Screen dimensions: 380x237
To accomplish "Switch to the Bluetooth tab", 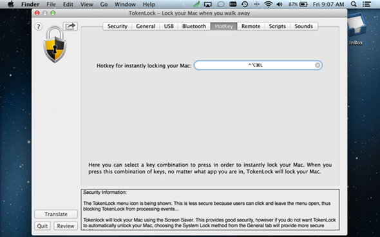I will [x=194, y=26].
